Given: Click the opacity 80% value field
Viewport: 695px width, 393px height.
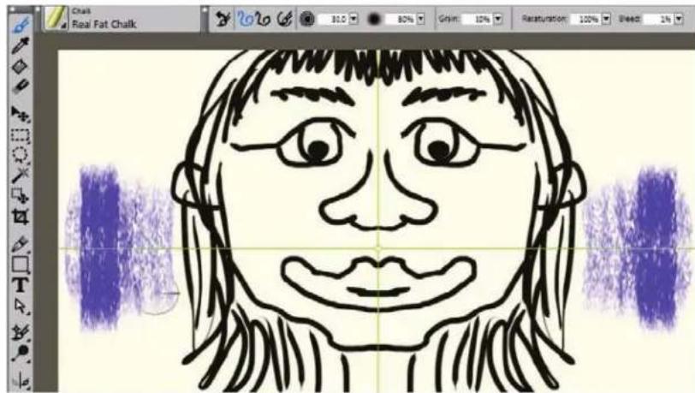Looking at the screenshot, I should [401, 19].
